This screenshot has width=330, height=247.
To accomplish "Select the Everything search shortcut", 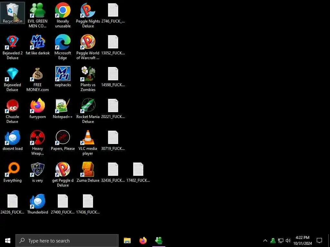I will 13,172.
